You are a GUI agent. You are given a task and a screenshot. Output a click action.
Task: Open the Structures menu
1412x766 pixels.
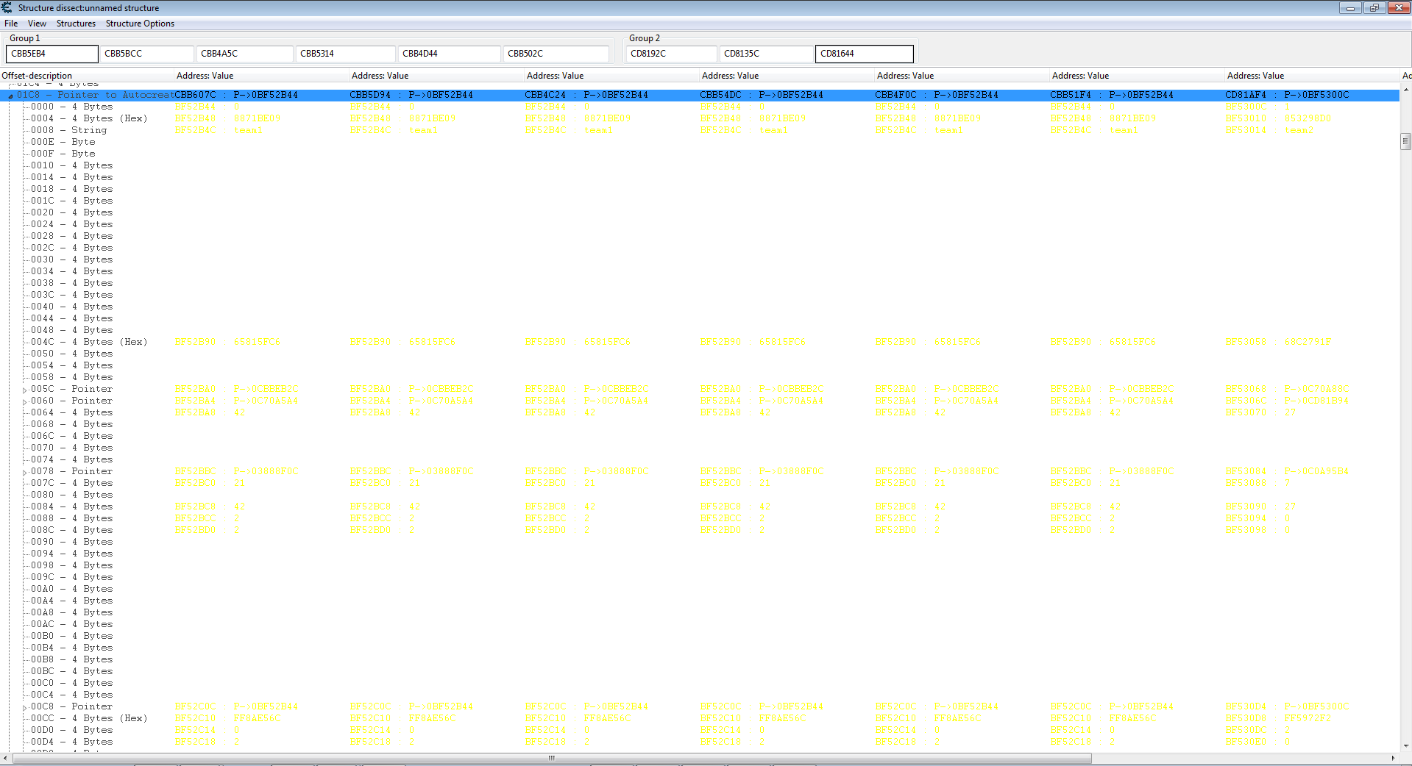tap(76, 24)
